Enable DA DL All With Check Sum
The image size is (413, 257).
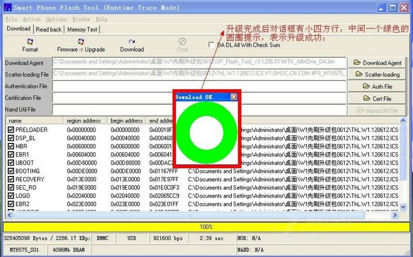point(212,45)
